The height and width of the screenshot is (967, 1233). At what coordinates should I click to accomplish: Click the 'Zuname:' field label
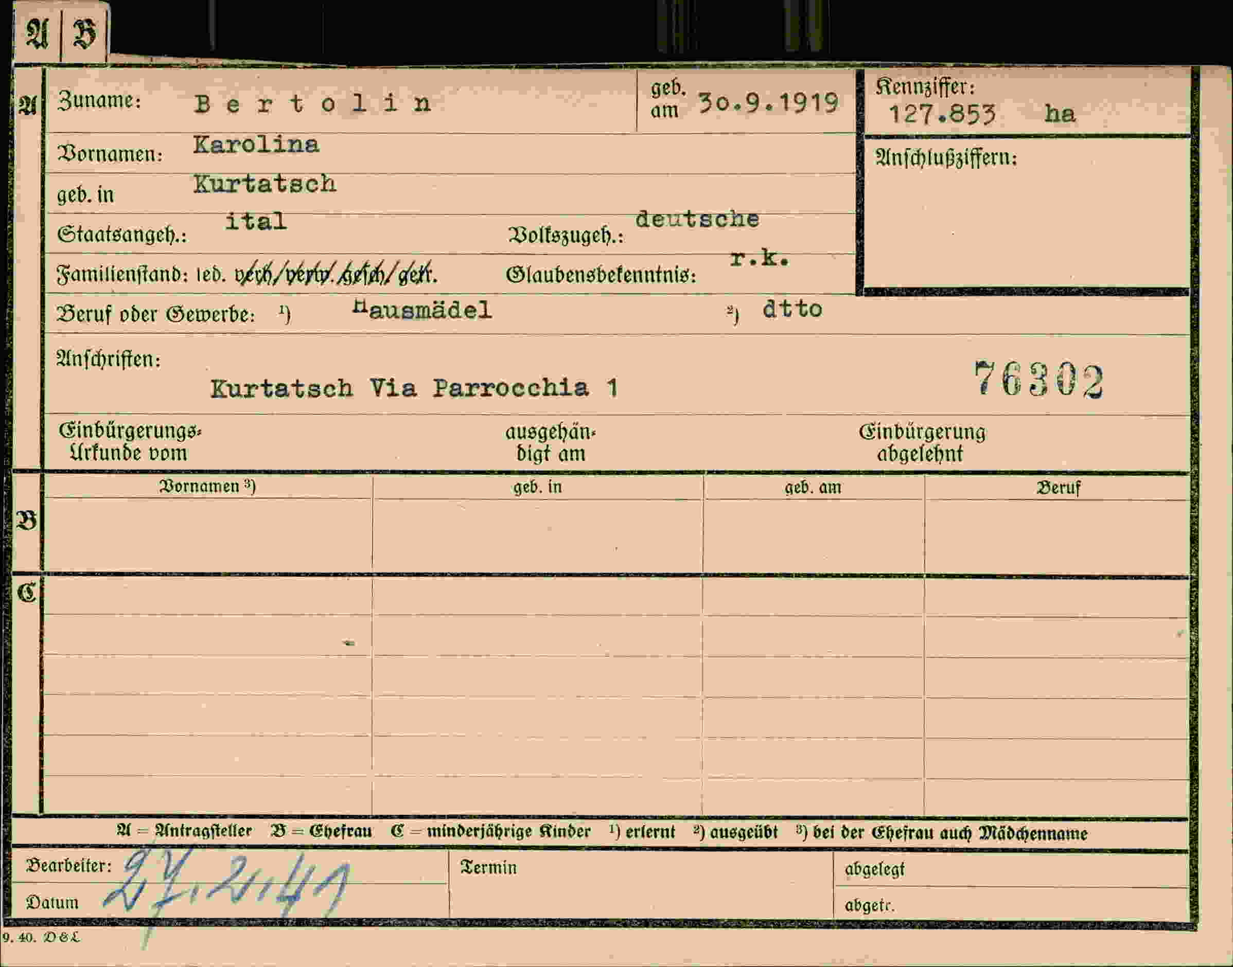[x=99, y=101]
